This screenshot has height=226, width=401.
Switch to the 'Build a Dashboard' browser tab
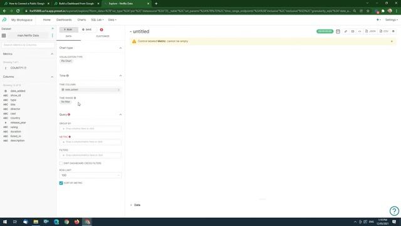coord(76,4)
